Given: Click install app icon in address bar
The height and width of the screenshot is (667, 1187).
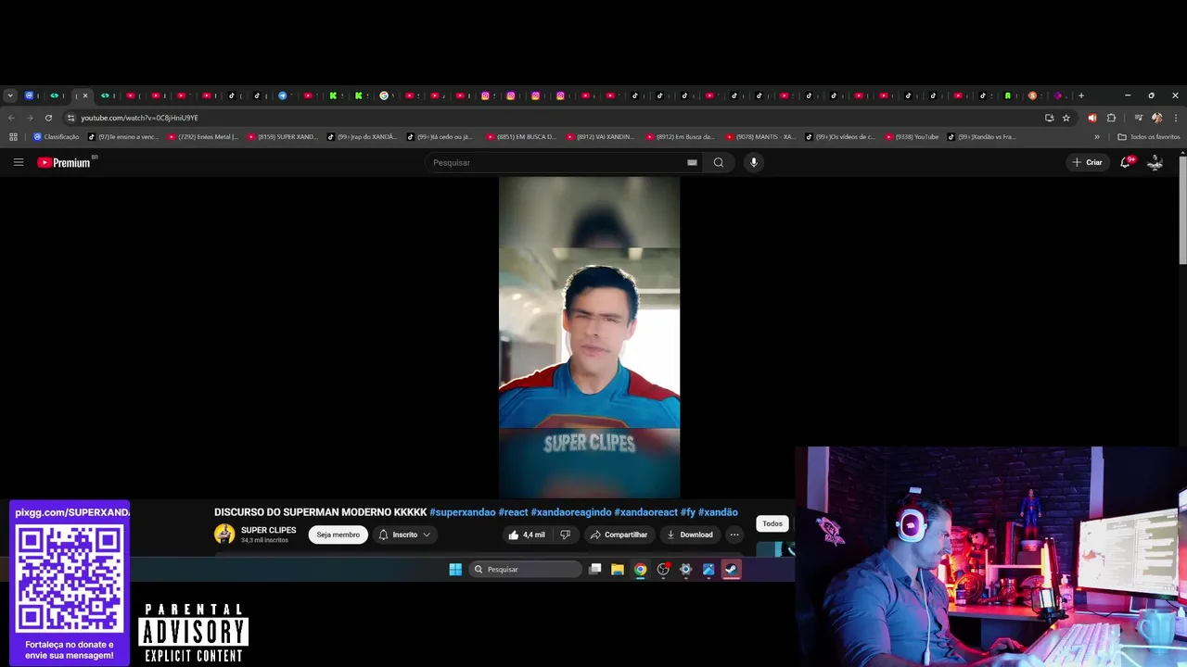Looking at the screenshot, I should click(1049, 118).
